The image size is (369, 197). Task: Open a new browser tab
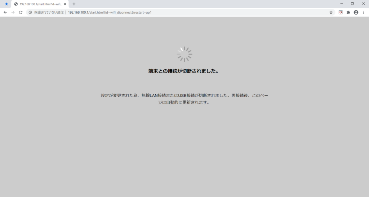pyautogui.click(x=74, y=4)
